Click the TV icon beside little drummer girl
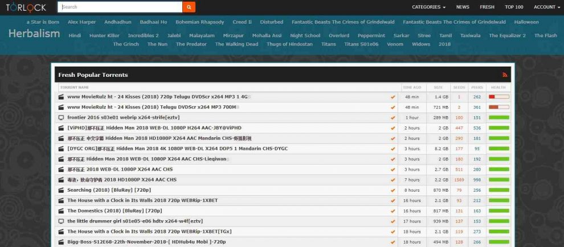Screen dimensions: 564x247 [x=62, y=221]
